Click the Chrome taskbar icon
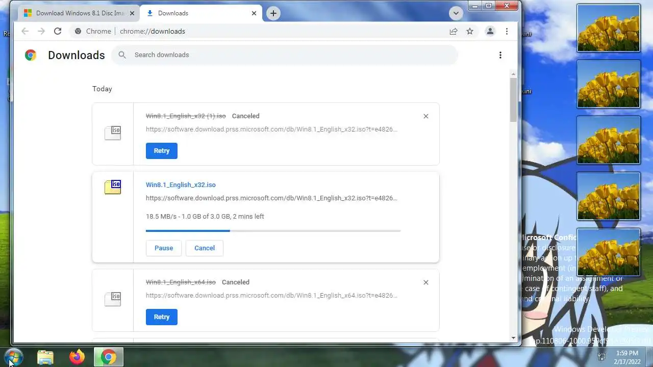The width and height of the screenshot is (653, 367). click(108, 357)
